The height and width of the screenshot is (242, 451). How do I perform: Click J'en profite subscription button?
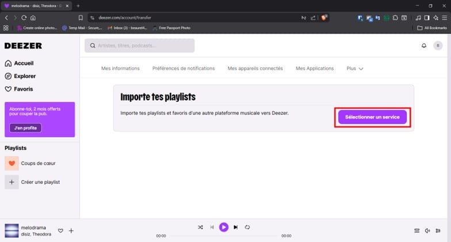click(x=25, y=128)
